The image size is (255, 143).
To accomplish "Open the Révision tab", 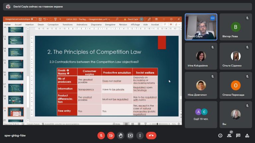I will point(123,24).
